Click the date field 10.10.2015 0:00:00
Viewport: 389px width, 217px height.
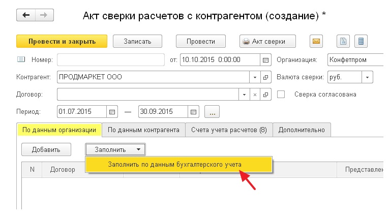(220, 60)
